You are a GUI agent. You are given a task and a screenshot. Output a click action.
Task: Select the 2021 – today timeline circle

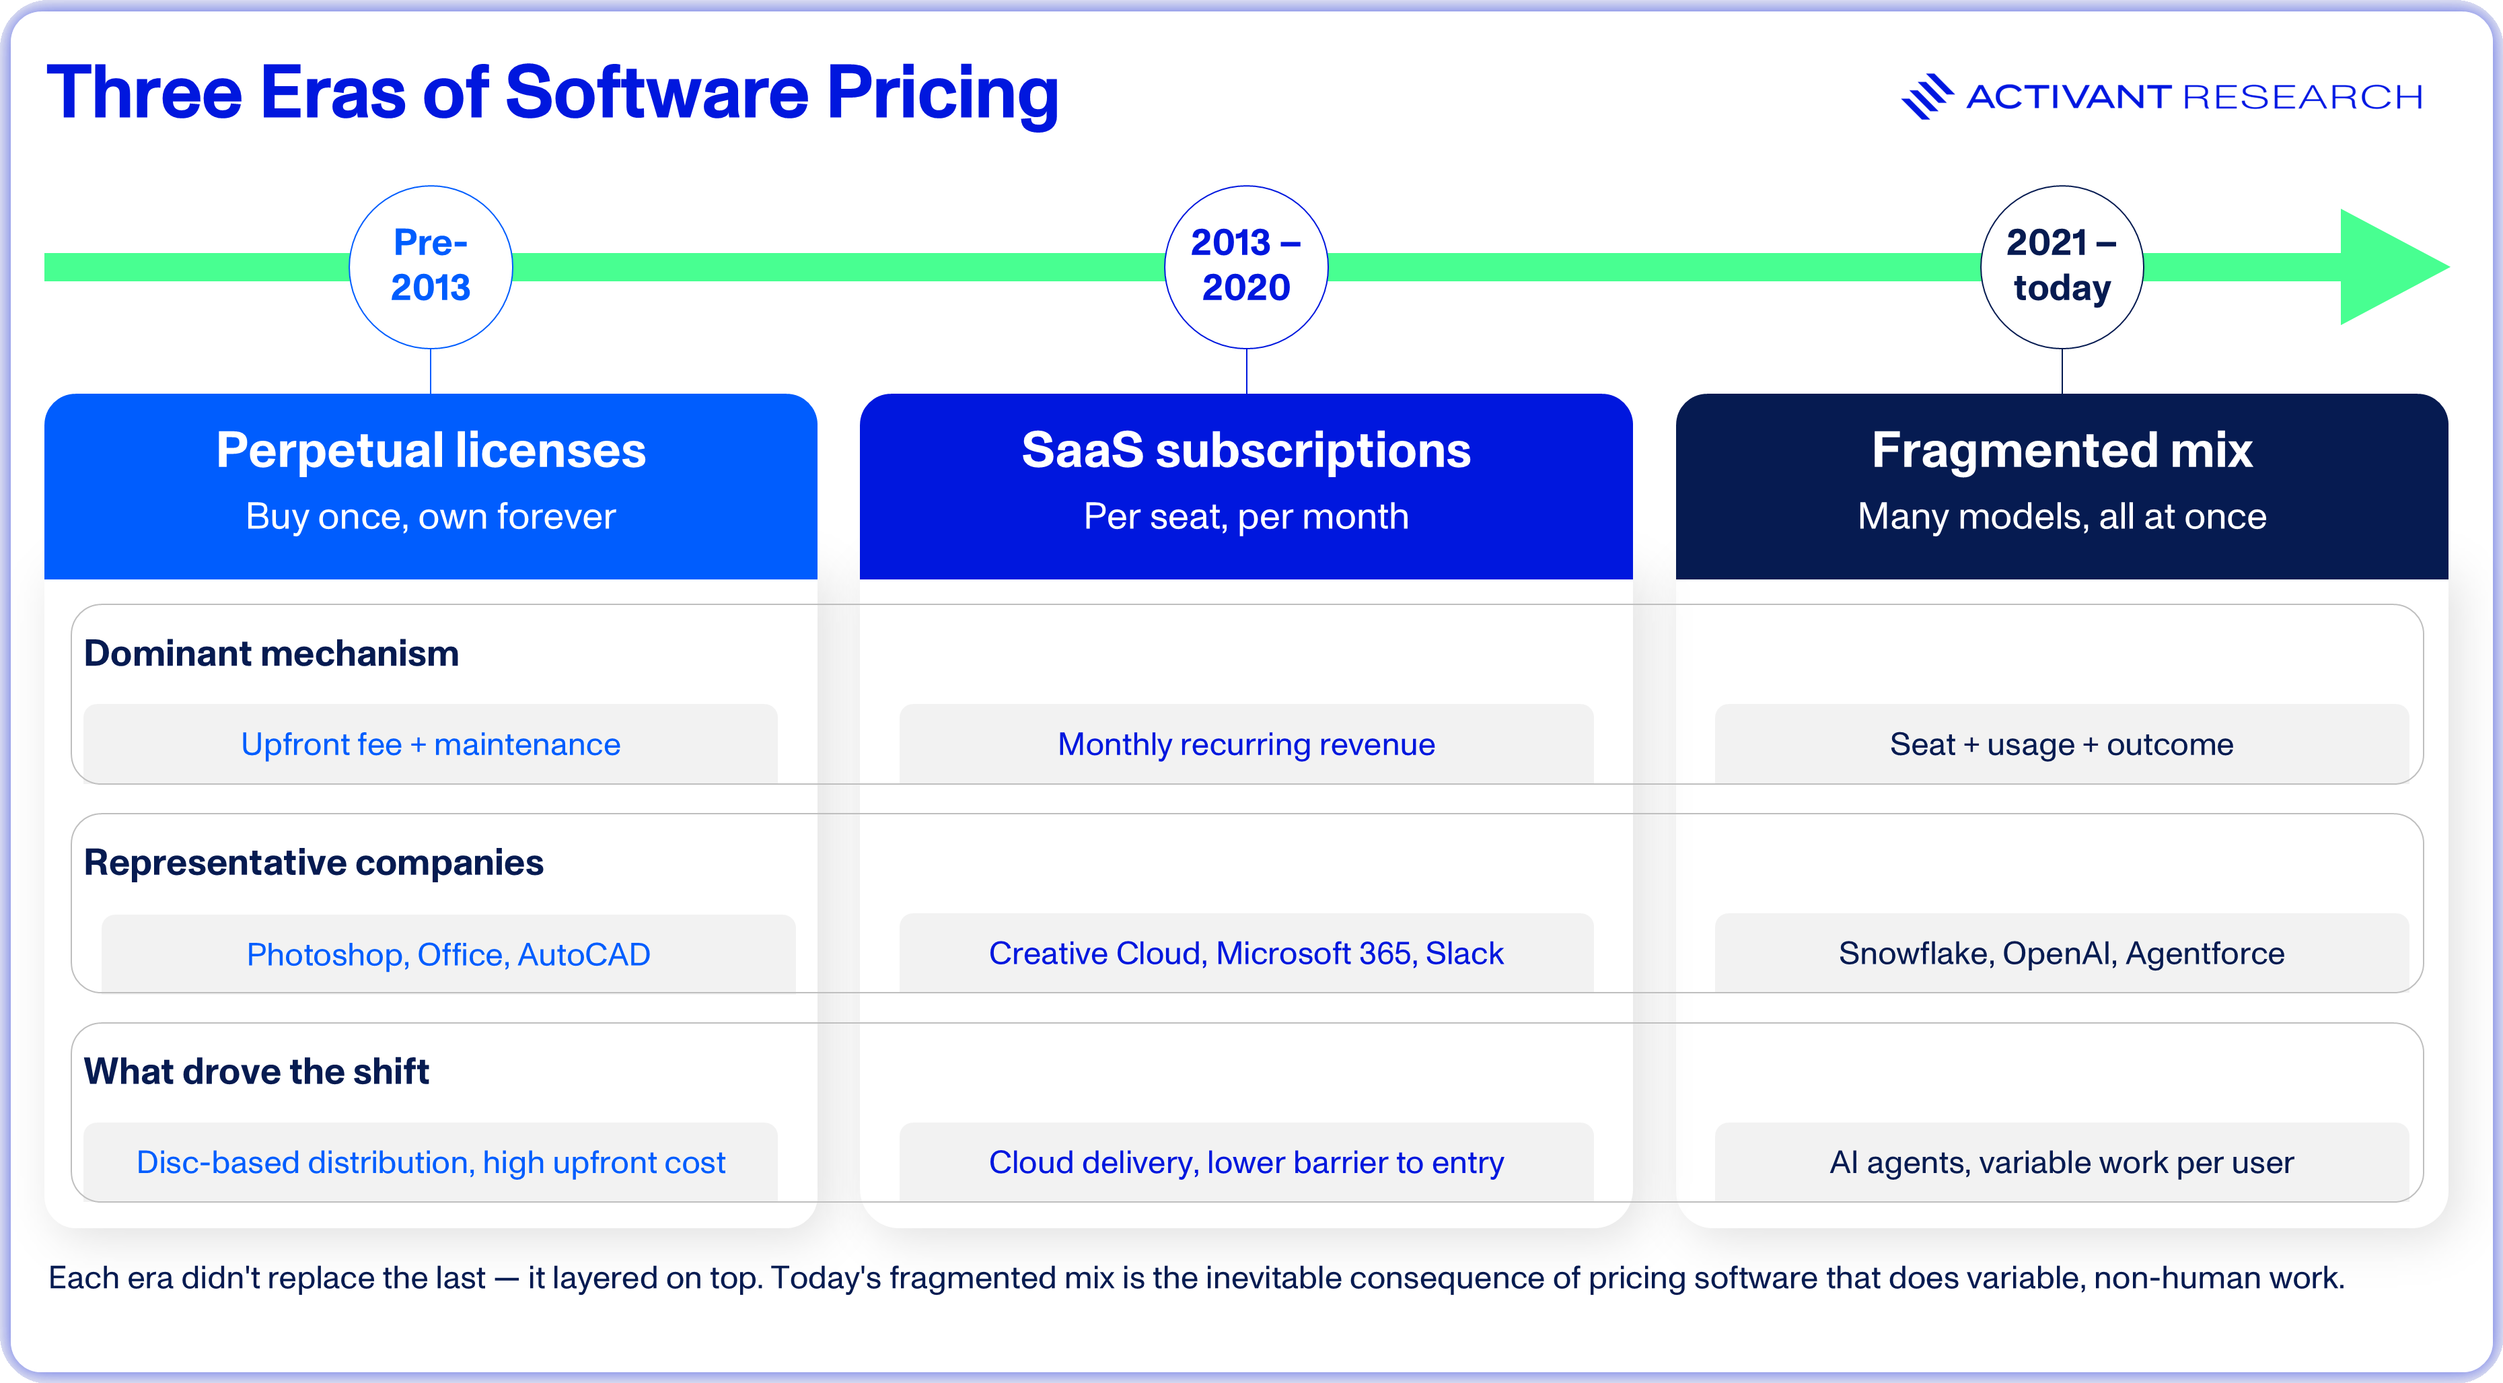pyautogui.click(x=2062, y=267)
